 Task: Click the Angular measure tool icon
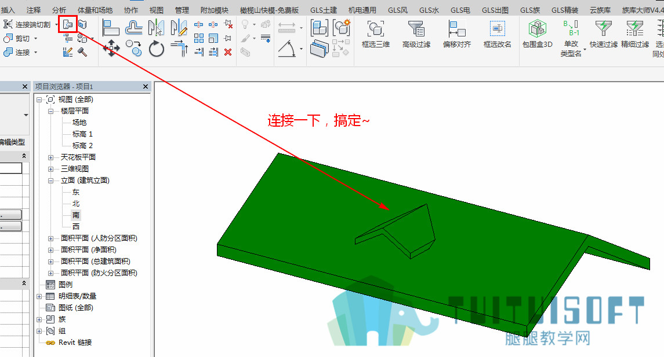(x=287, y=49)
